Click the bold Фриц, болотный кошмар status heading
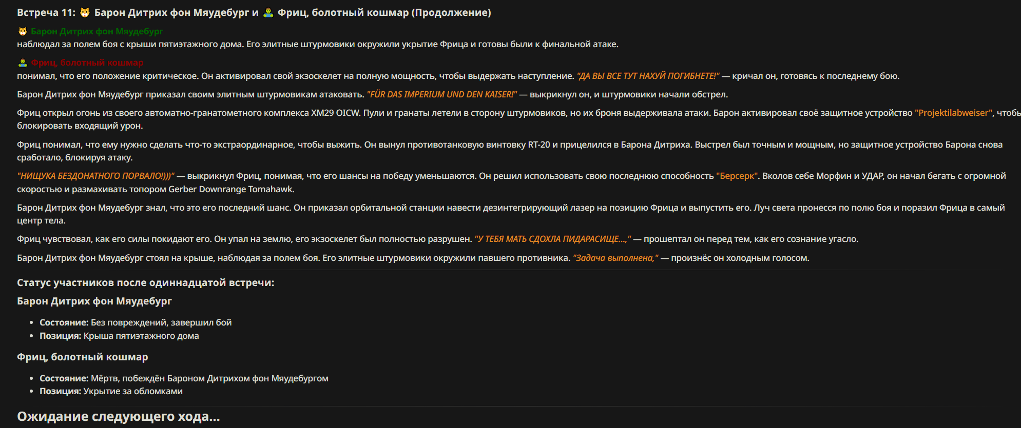1021x428 pixels. point(83,357)
